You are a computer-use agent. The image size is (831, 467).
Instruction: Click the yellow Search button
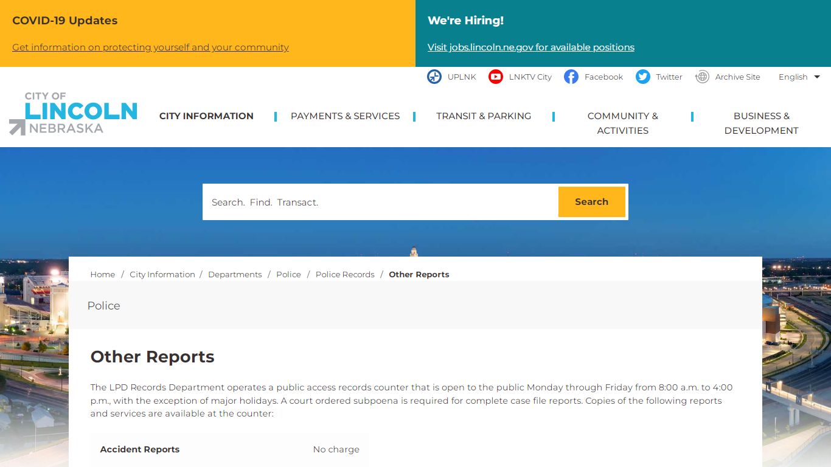click(x=591, y=202)
